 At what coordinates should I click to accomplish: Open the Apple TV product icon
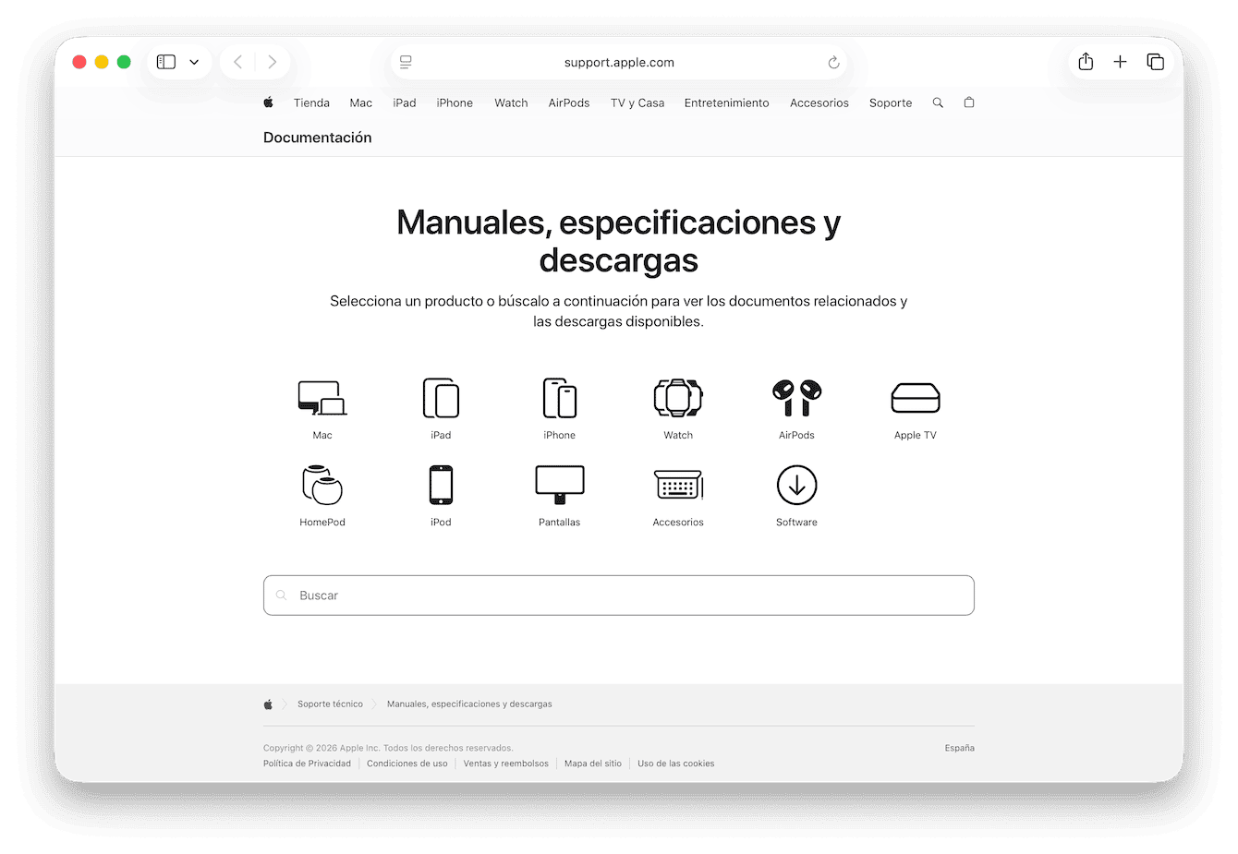pyautogui.click(x=916, y=398)
